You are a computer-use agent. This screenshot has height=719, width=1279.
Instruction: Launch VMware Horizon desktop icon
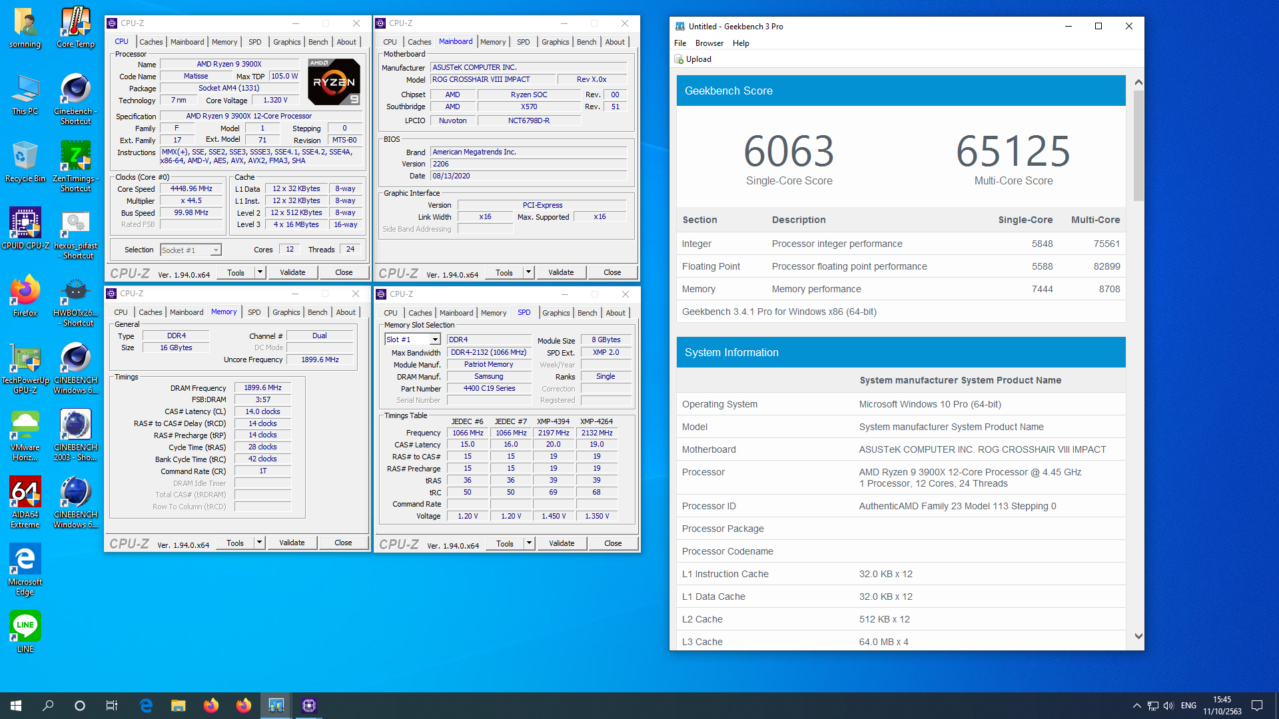coord(25,436)
